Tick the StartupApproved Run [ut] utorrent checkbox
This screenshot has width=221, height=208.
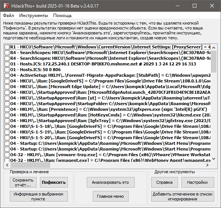[7, 98]
